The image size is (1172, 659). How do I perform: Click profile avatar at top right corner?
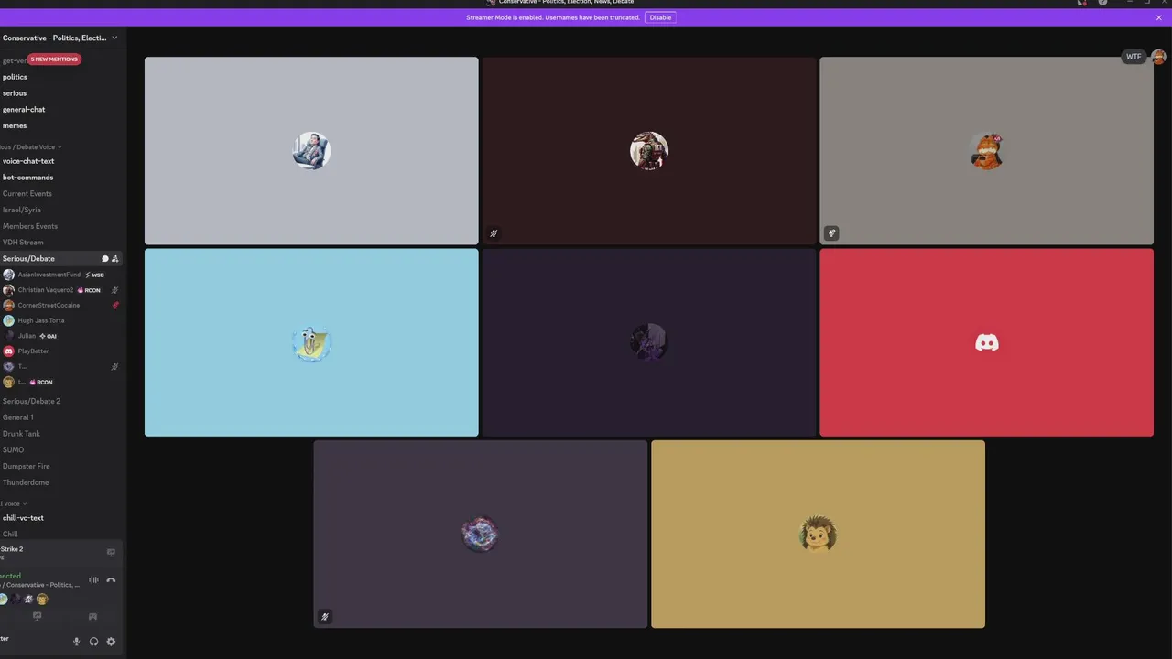tap(1158, 57)
